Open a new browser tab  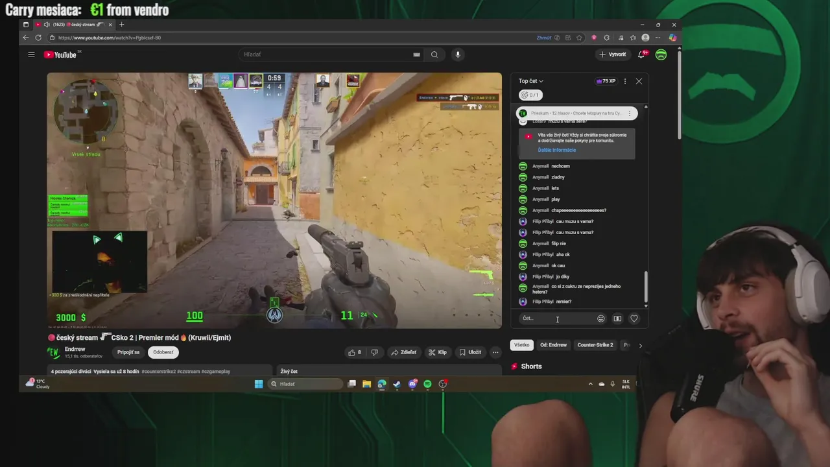pos(121,25)
